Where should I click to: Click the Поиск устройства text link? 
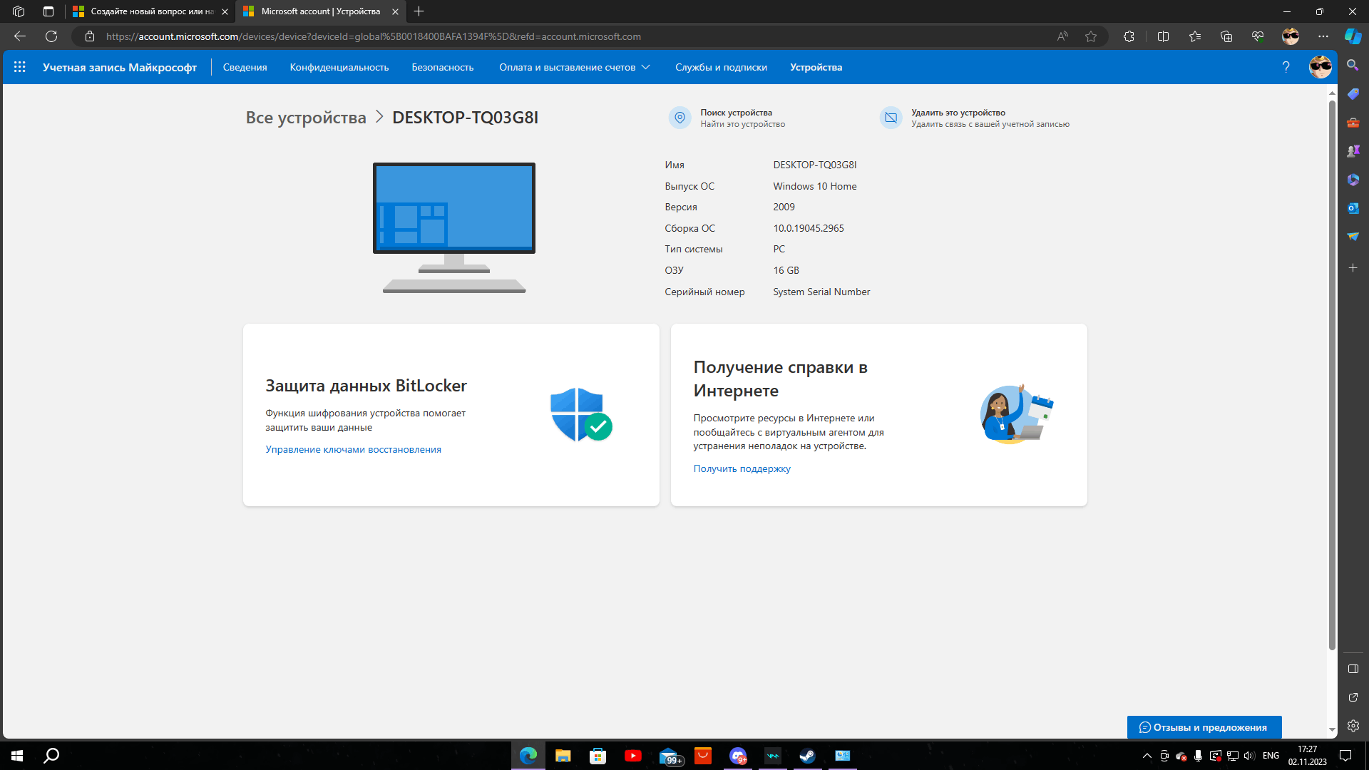point(736,113)
